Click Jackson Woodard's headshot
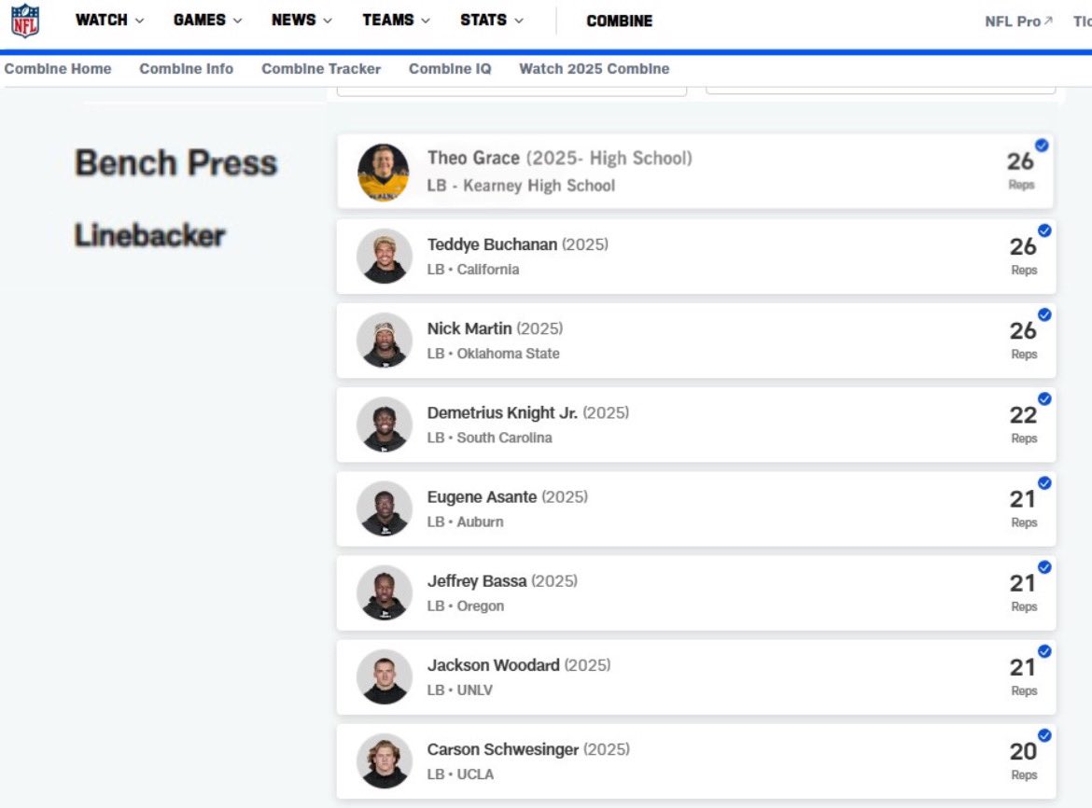The height and width of the screenshot is (808, 1092). pyautogui.click(x=384, y=677)
